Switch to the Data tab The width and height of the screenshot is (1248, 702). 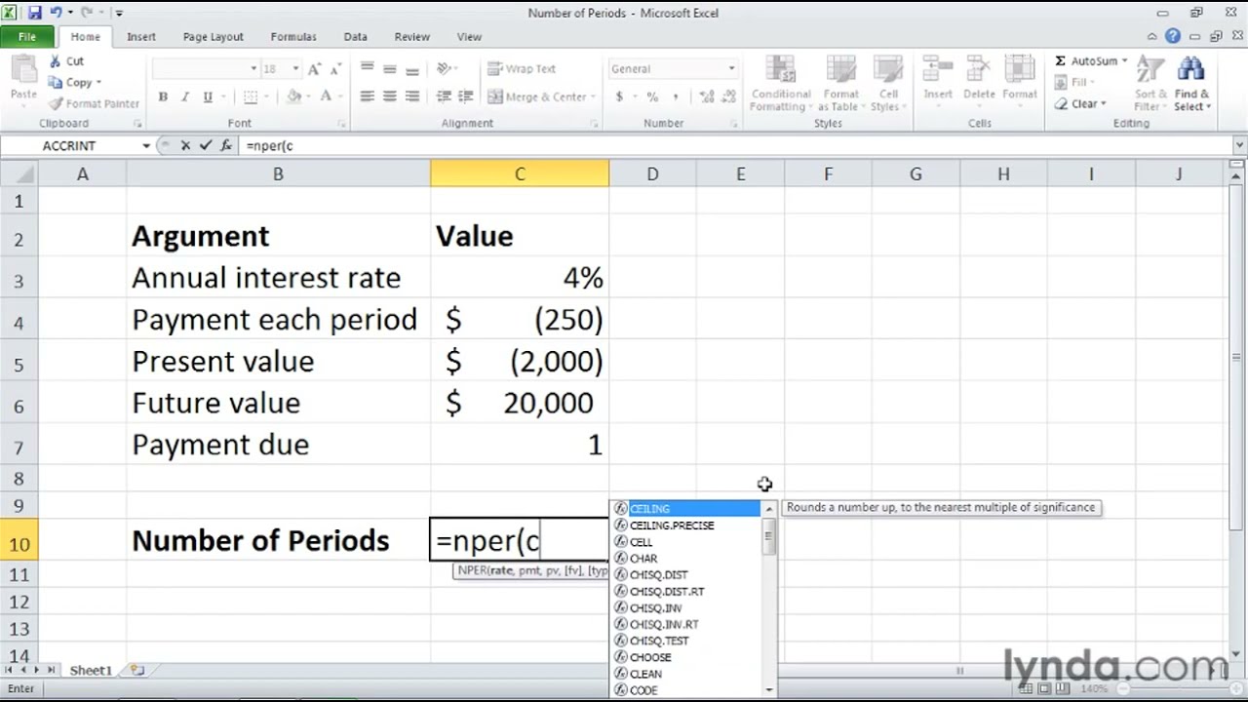[356, 37]
